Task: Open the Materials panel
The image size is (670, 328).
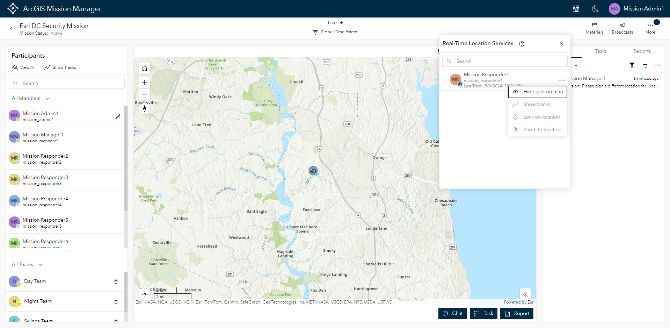Action: [595, 28]
